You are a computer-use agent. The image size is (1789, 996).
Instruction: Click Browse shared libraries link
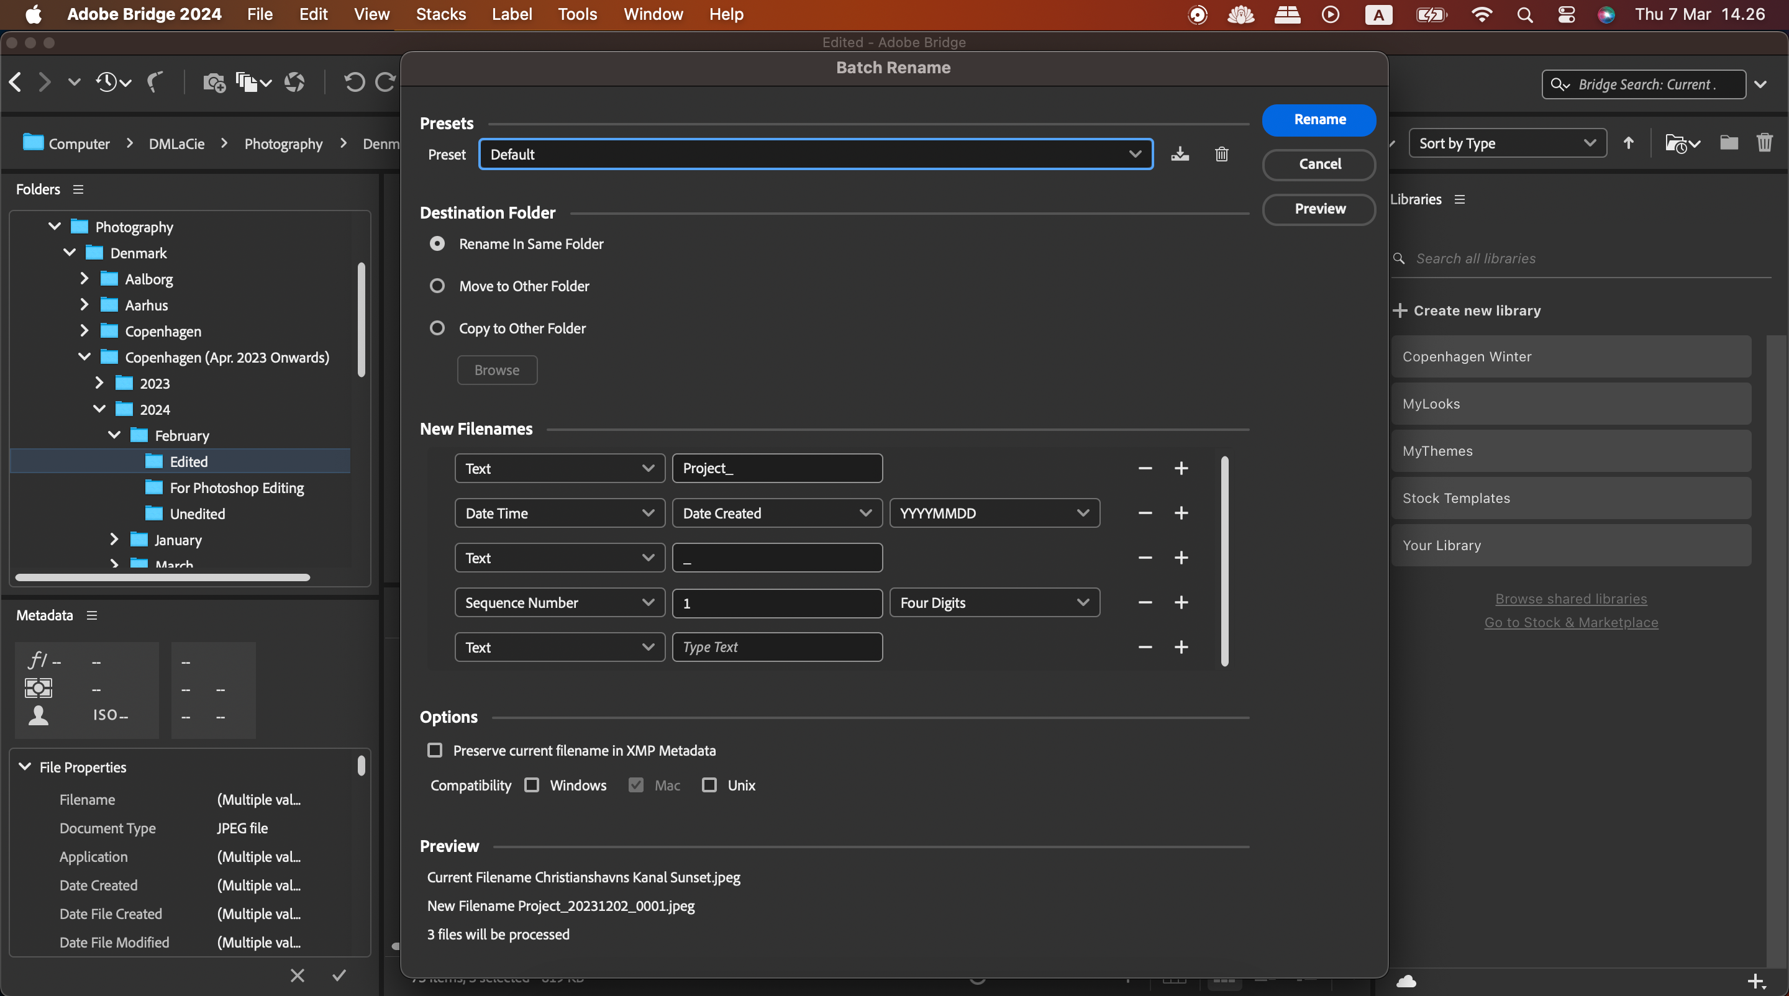tap(1571, 599)
